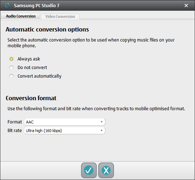Viewport: 195px width, 180px height.
Task: Expand the Bit rate dropdown arrow
Action: [x=101, y=131]
